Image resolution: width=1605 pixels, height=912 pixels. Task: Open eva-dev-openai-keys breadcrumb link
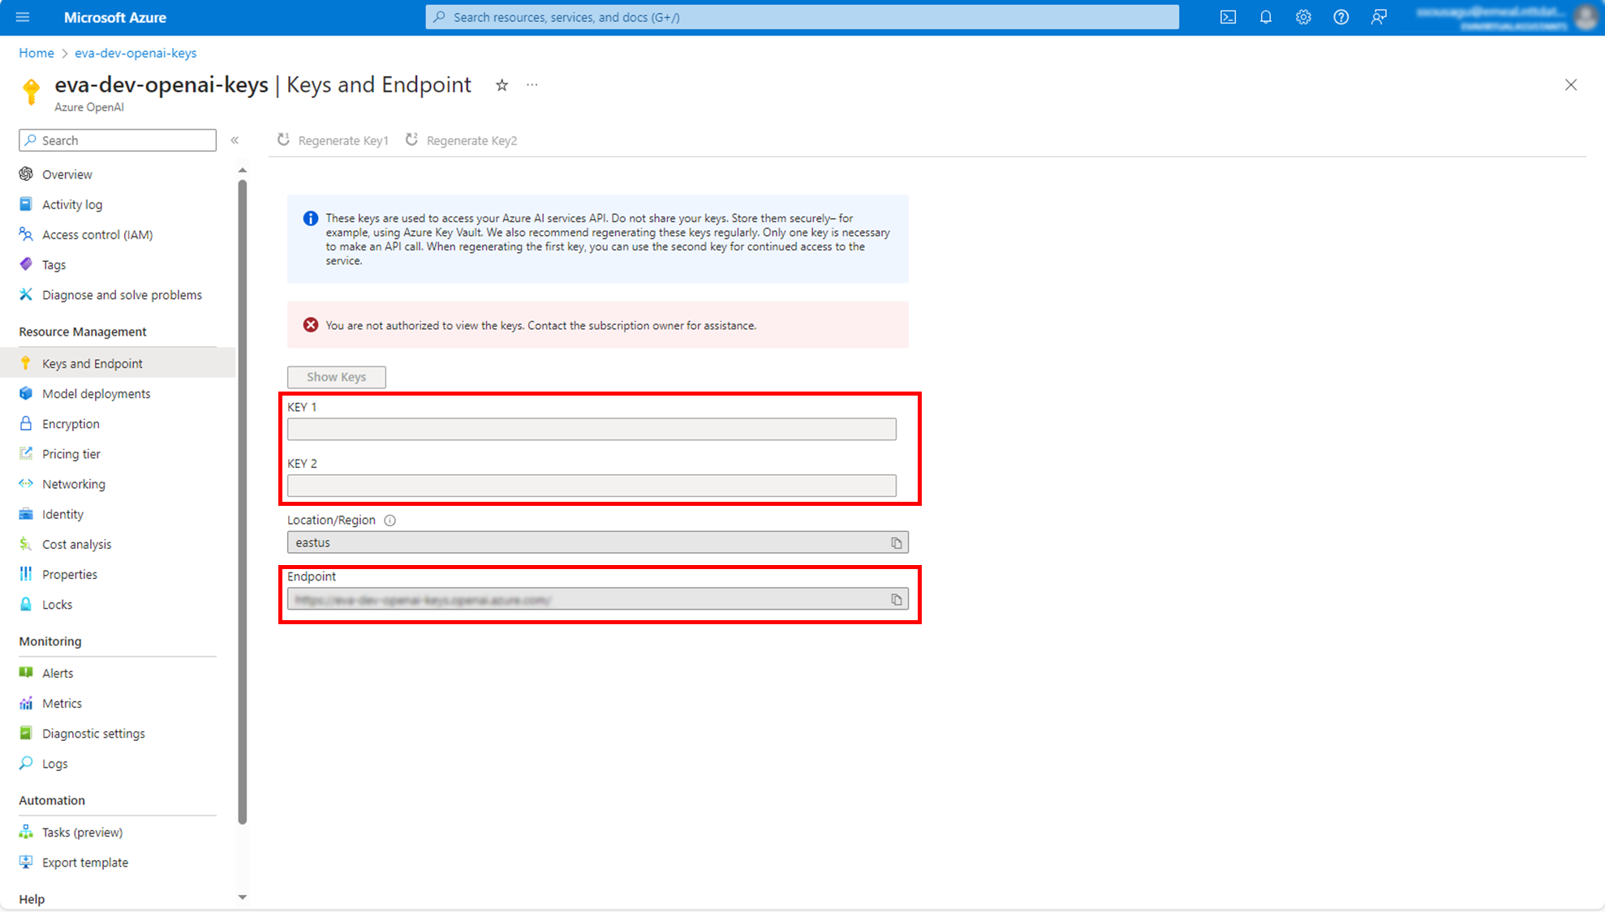136,53
